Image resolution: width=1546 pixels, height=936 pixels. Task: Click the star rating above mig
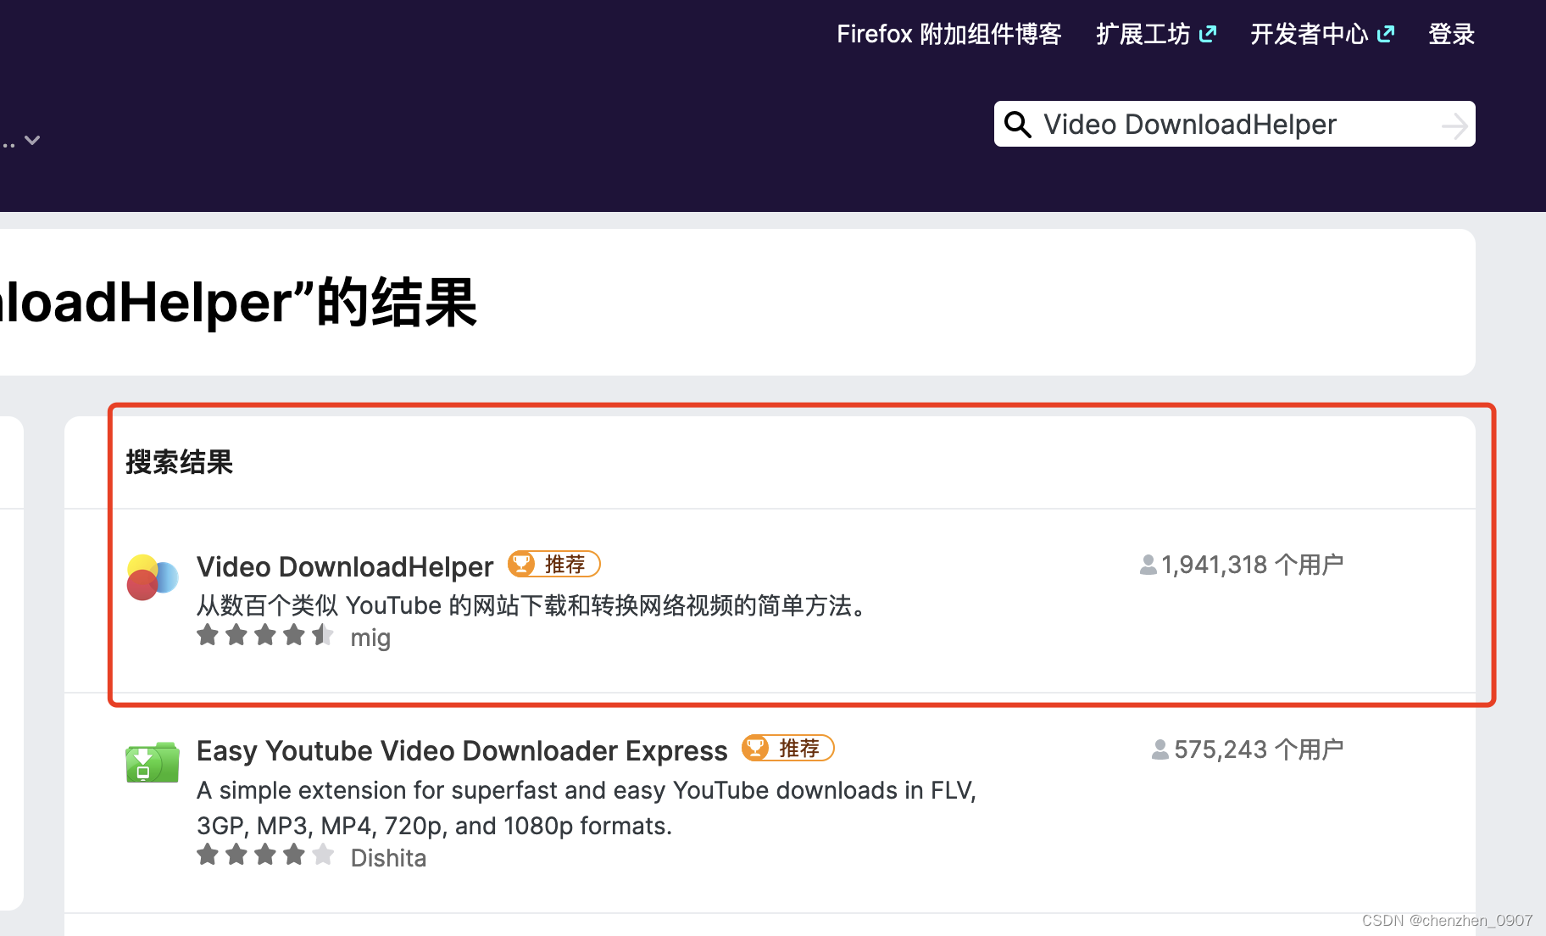(x=265, y=635)
